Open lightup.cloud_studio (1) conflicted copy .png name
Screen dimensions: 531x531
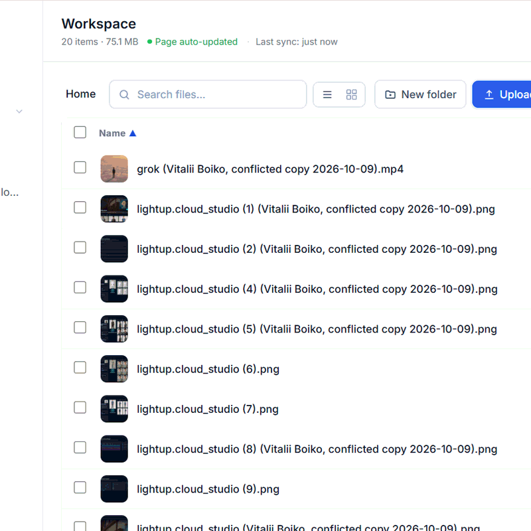click(x=316, y=209)
